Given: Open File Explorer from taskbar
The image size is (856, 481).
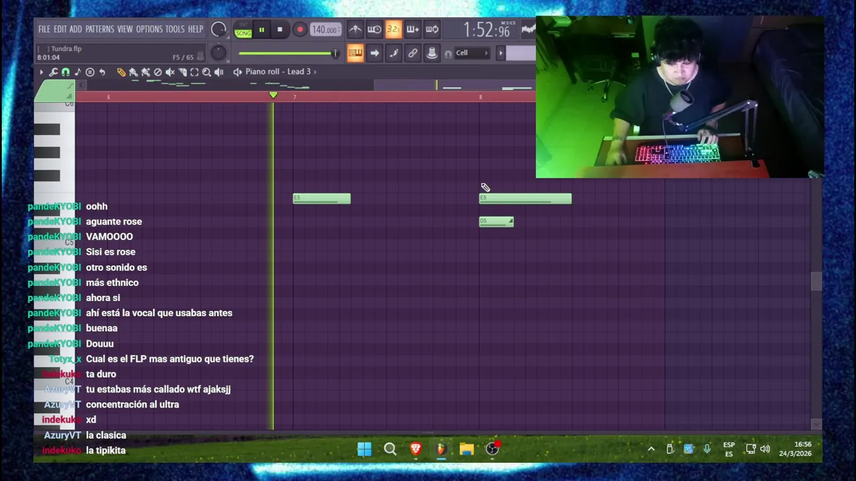Looking at the screenshot, I should click(467, 449).
